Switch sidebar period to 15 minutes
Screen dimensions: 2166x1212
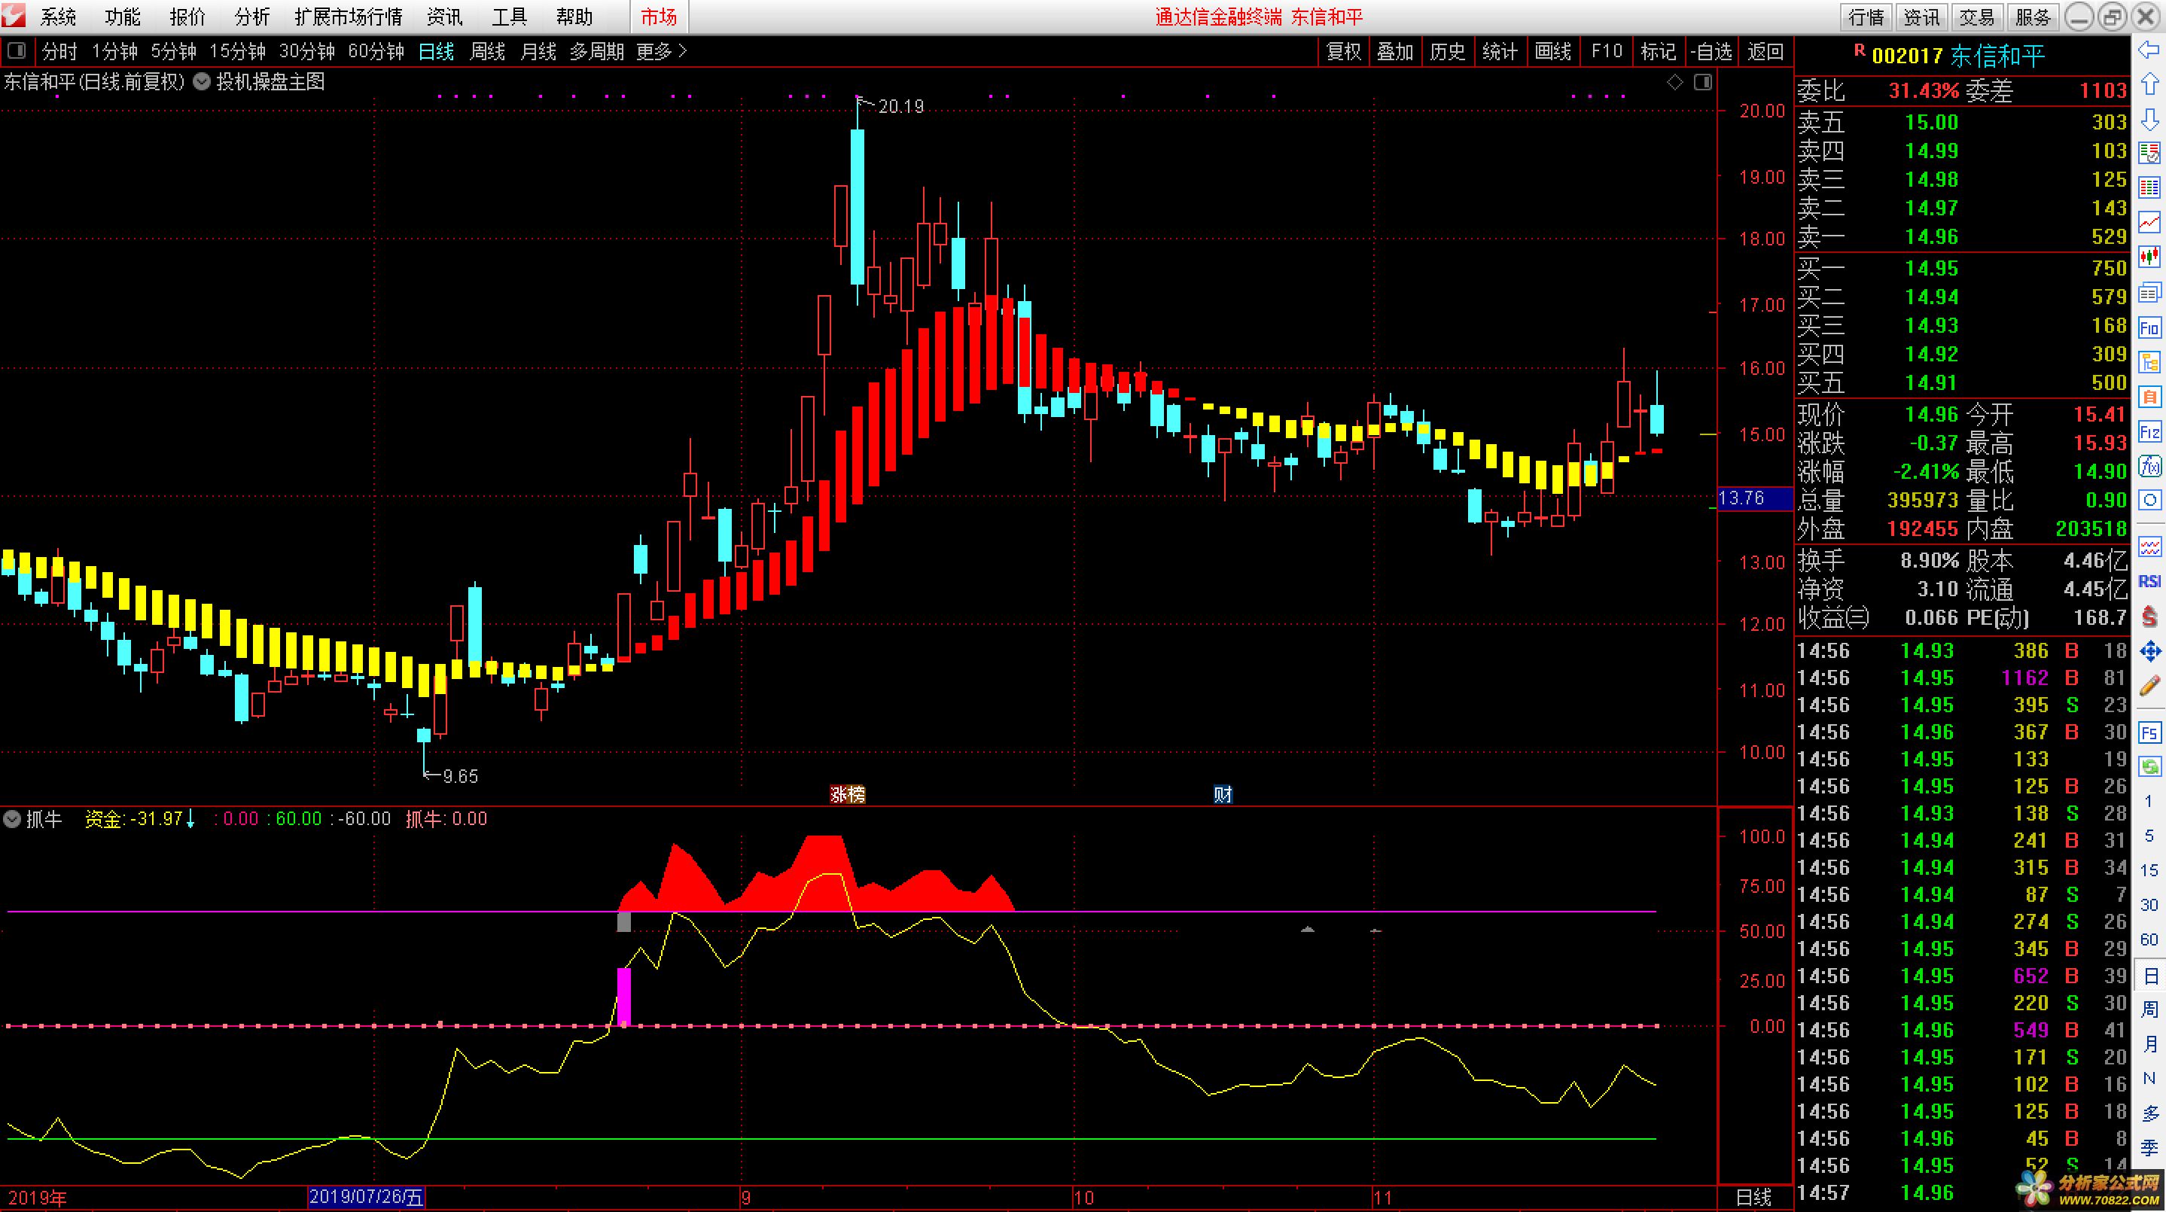[x=2149, y=870]
